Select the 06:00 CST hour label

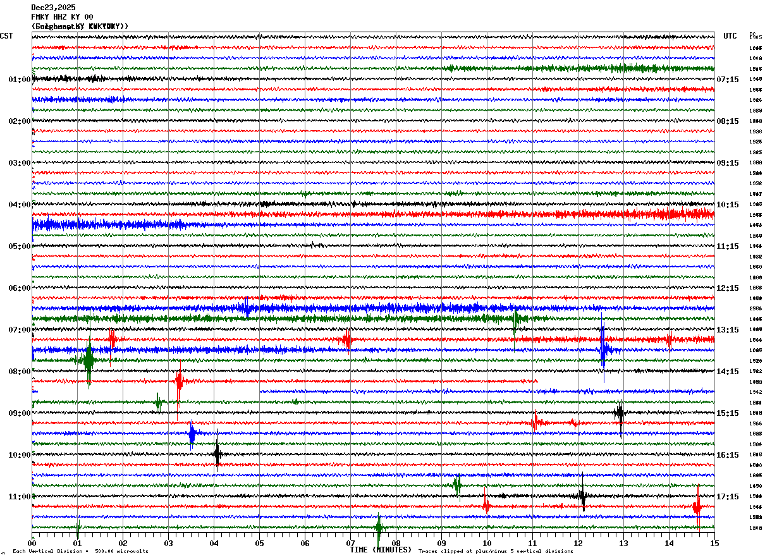20,288
